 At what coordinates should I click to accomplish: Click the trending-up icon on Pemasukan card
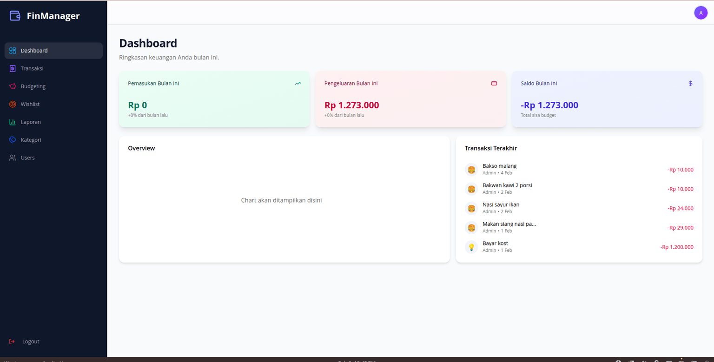tap(297, 83)
